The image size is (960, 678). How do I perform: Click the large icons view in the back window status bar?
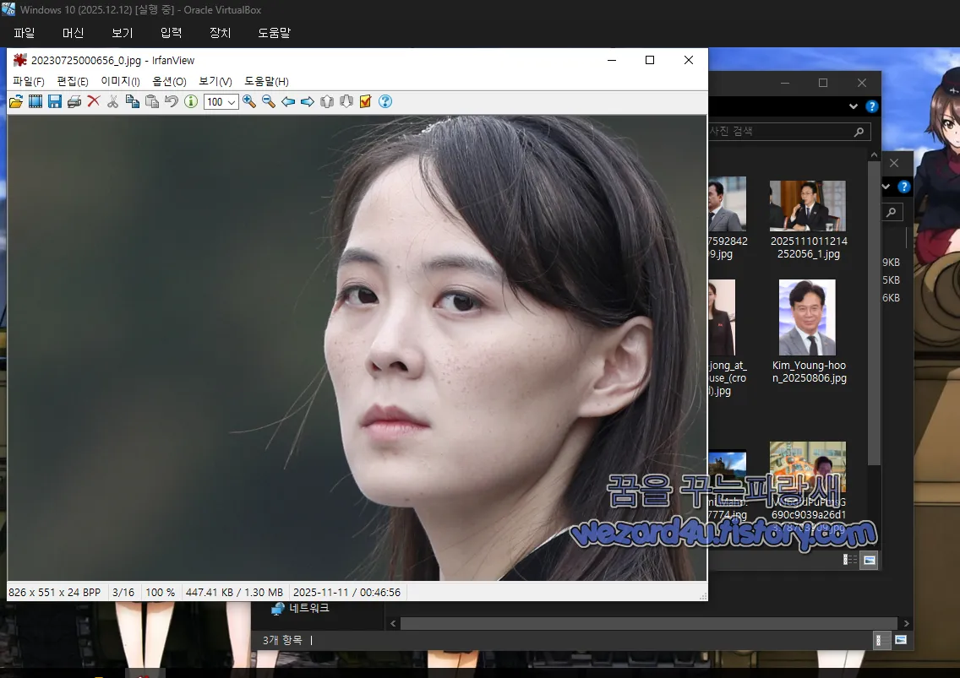901,640
